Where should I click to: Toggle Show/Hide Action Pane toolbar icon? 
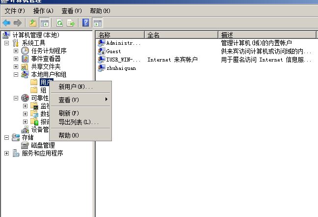(x=98, y=23)
